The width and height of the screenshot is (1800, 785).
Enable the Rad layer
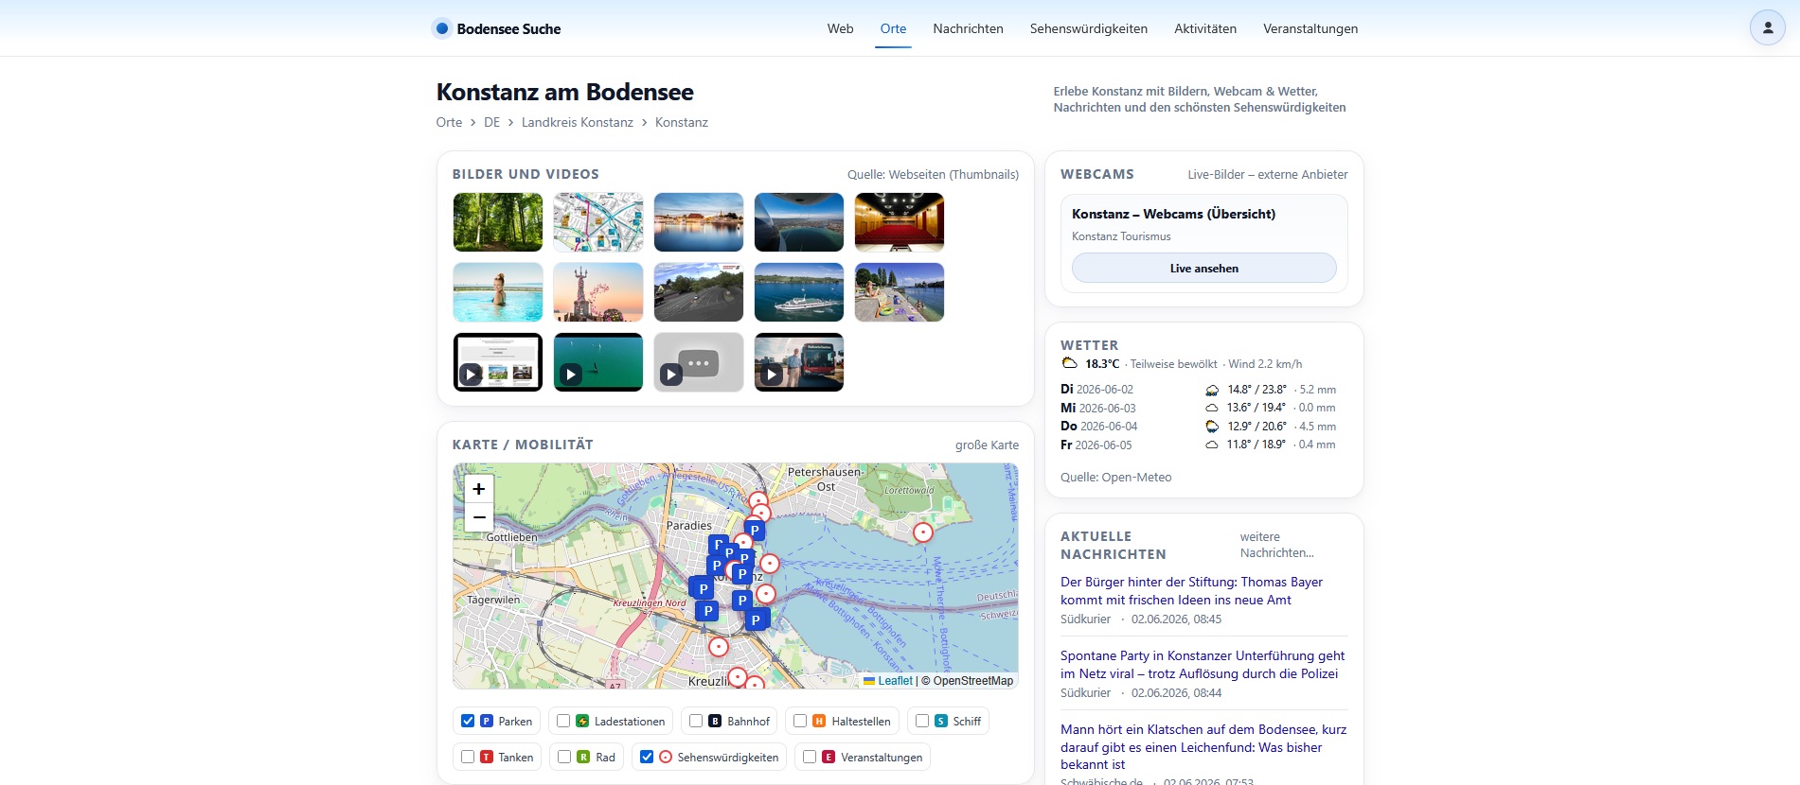click(564, 757)
